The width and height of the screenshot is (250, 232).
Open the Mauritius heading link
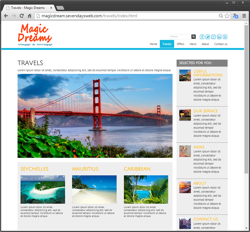coord(85,169)
